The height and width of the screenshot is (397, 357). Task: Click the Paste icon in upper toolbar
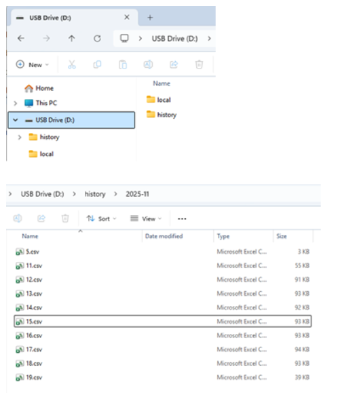[123, 64]
